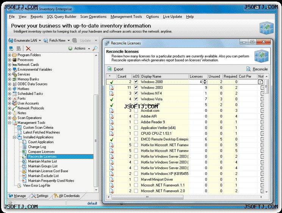Screen dimensions: 282x213
Task: Open the Reports menu
Action: pyautogui.click(x=36, y=17)
